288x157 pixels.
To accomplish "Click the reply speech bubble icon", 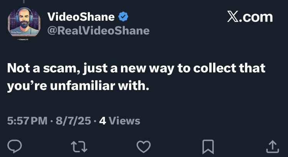I will 16,146.
